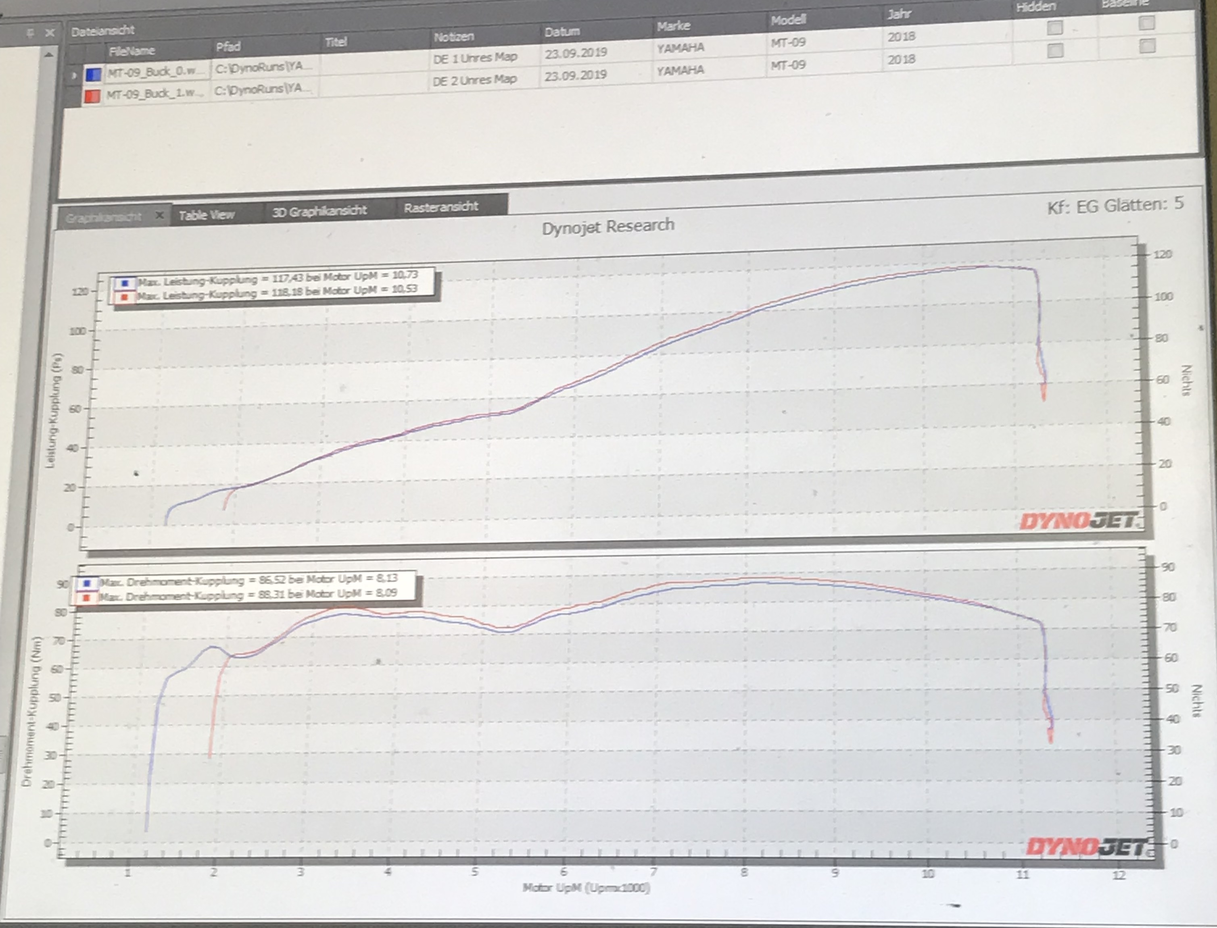This screenshot has width=1217, height=928.
Task: Click the red color swatch for MT-09_Buck_1
Action: pos(92,96)
